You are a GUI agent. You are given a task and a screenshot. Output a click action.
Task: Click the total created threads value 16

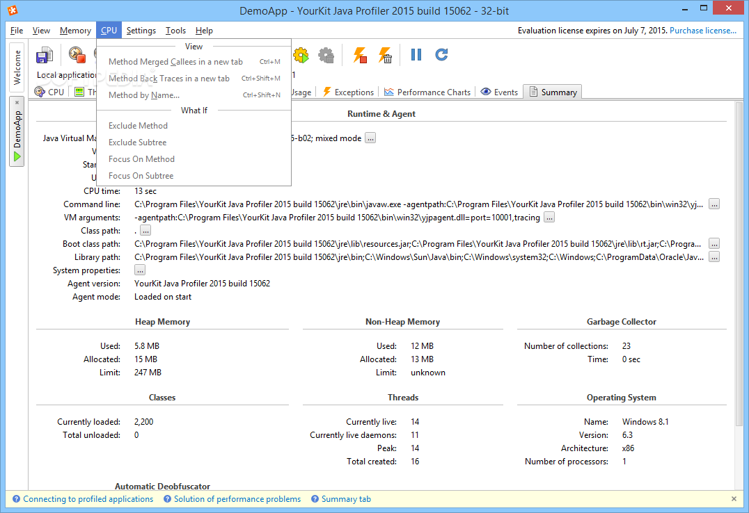tap(415, 462)
